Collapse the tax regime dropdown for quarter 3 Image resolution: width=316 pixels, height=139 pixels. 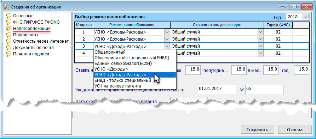pyautogui.click(x=167, y=47)
